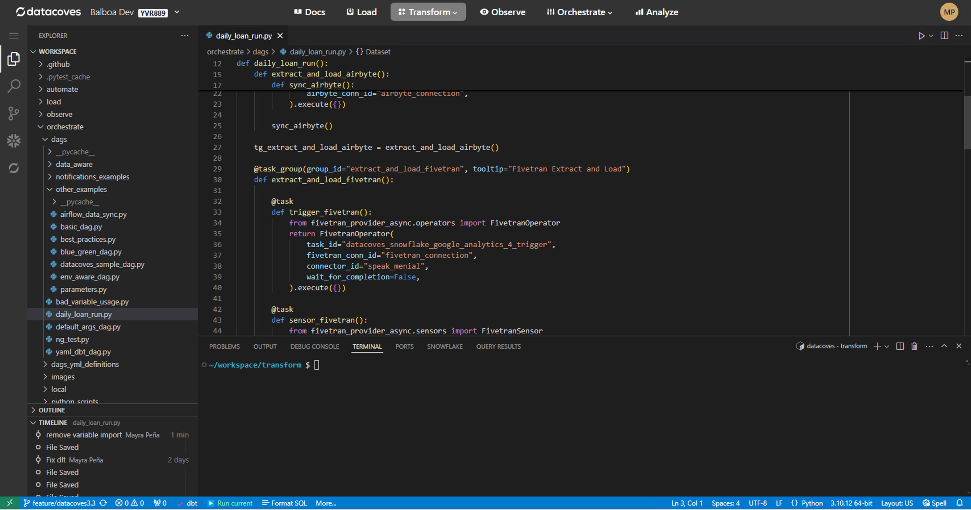Screen dimensions: 971x510
Task: Click feature/datacoves3.3 branch in status bar
Action: pyautogui.click(x=60, y=503)
